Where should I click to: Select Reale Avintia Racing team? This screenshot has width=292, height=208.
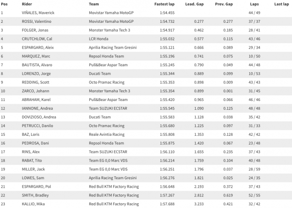[106, 135]
